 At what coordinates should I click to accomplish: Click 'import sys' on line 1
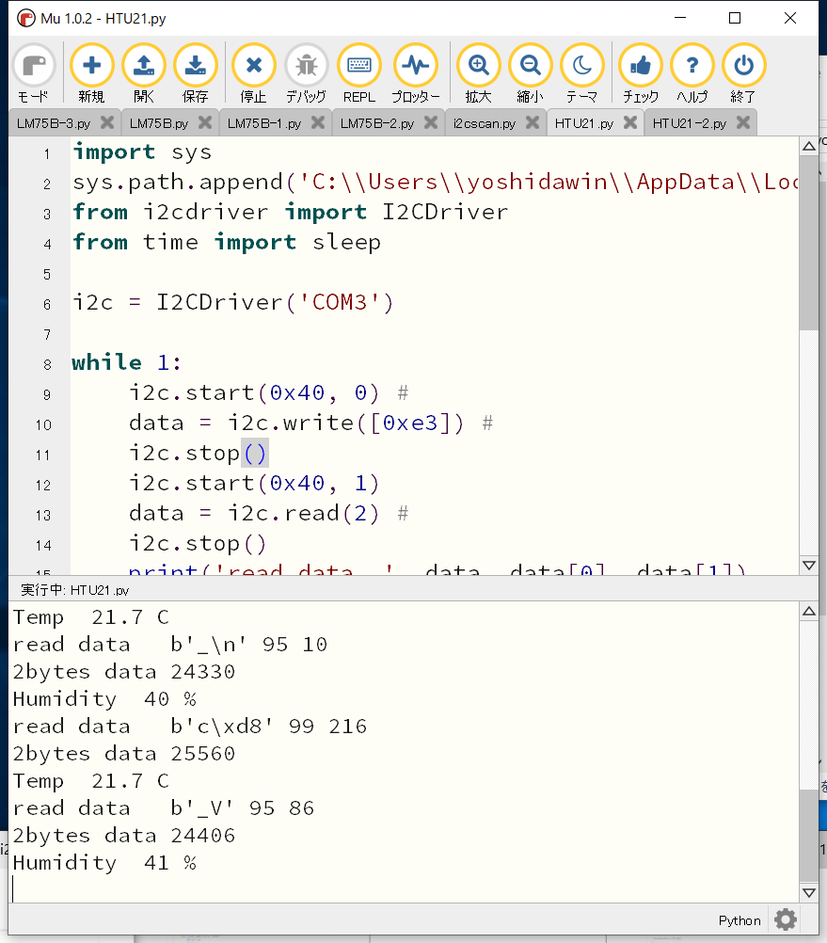tap(142, 152)
